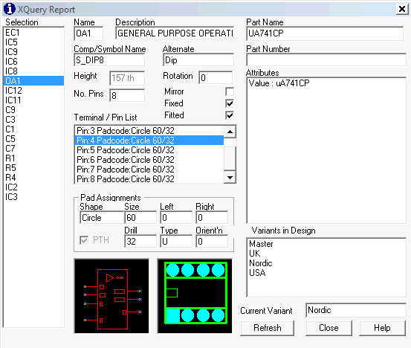The image size is (411, 348).
Task: Click the schematic symbol preview thumbnail
Action: tap(111, 296)
